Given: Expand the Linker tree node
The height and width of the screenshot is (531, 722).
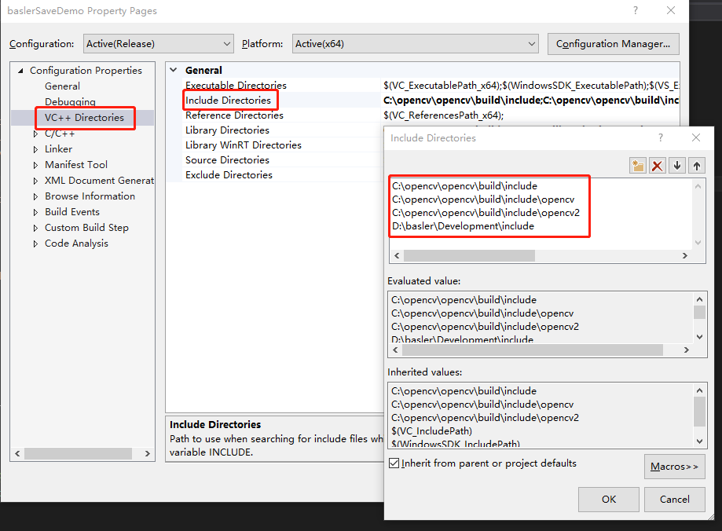Looking at the screenshot, I should (35, 148).
